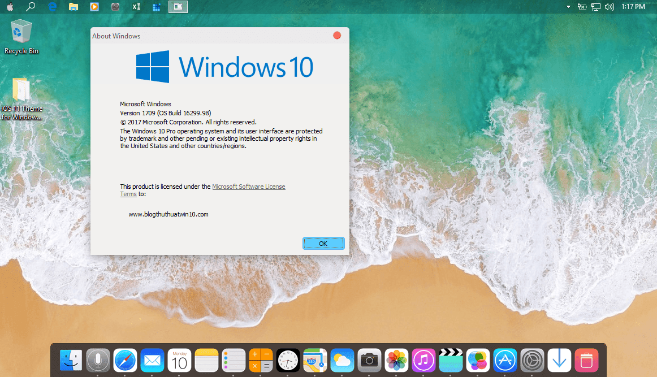Open Finder from the dock

(71, 360)
